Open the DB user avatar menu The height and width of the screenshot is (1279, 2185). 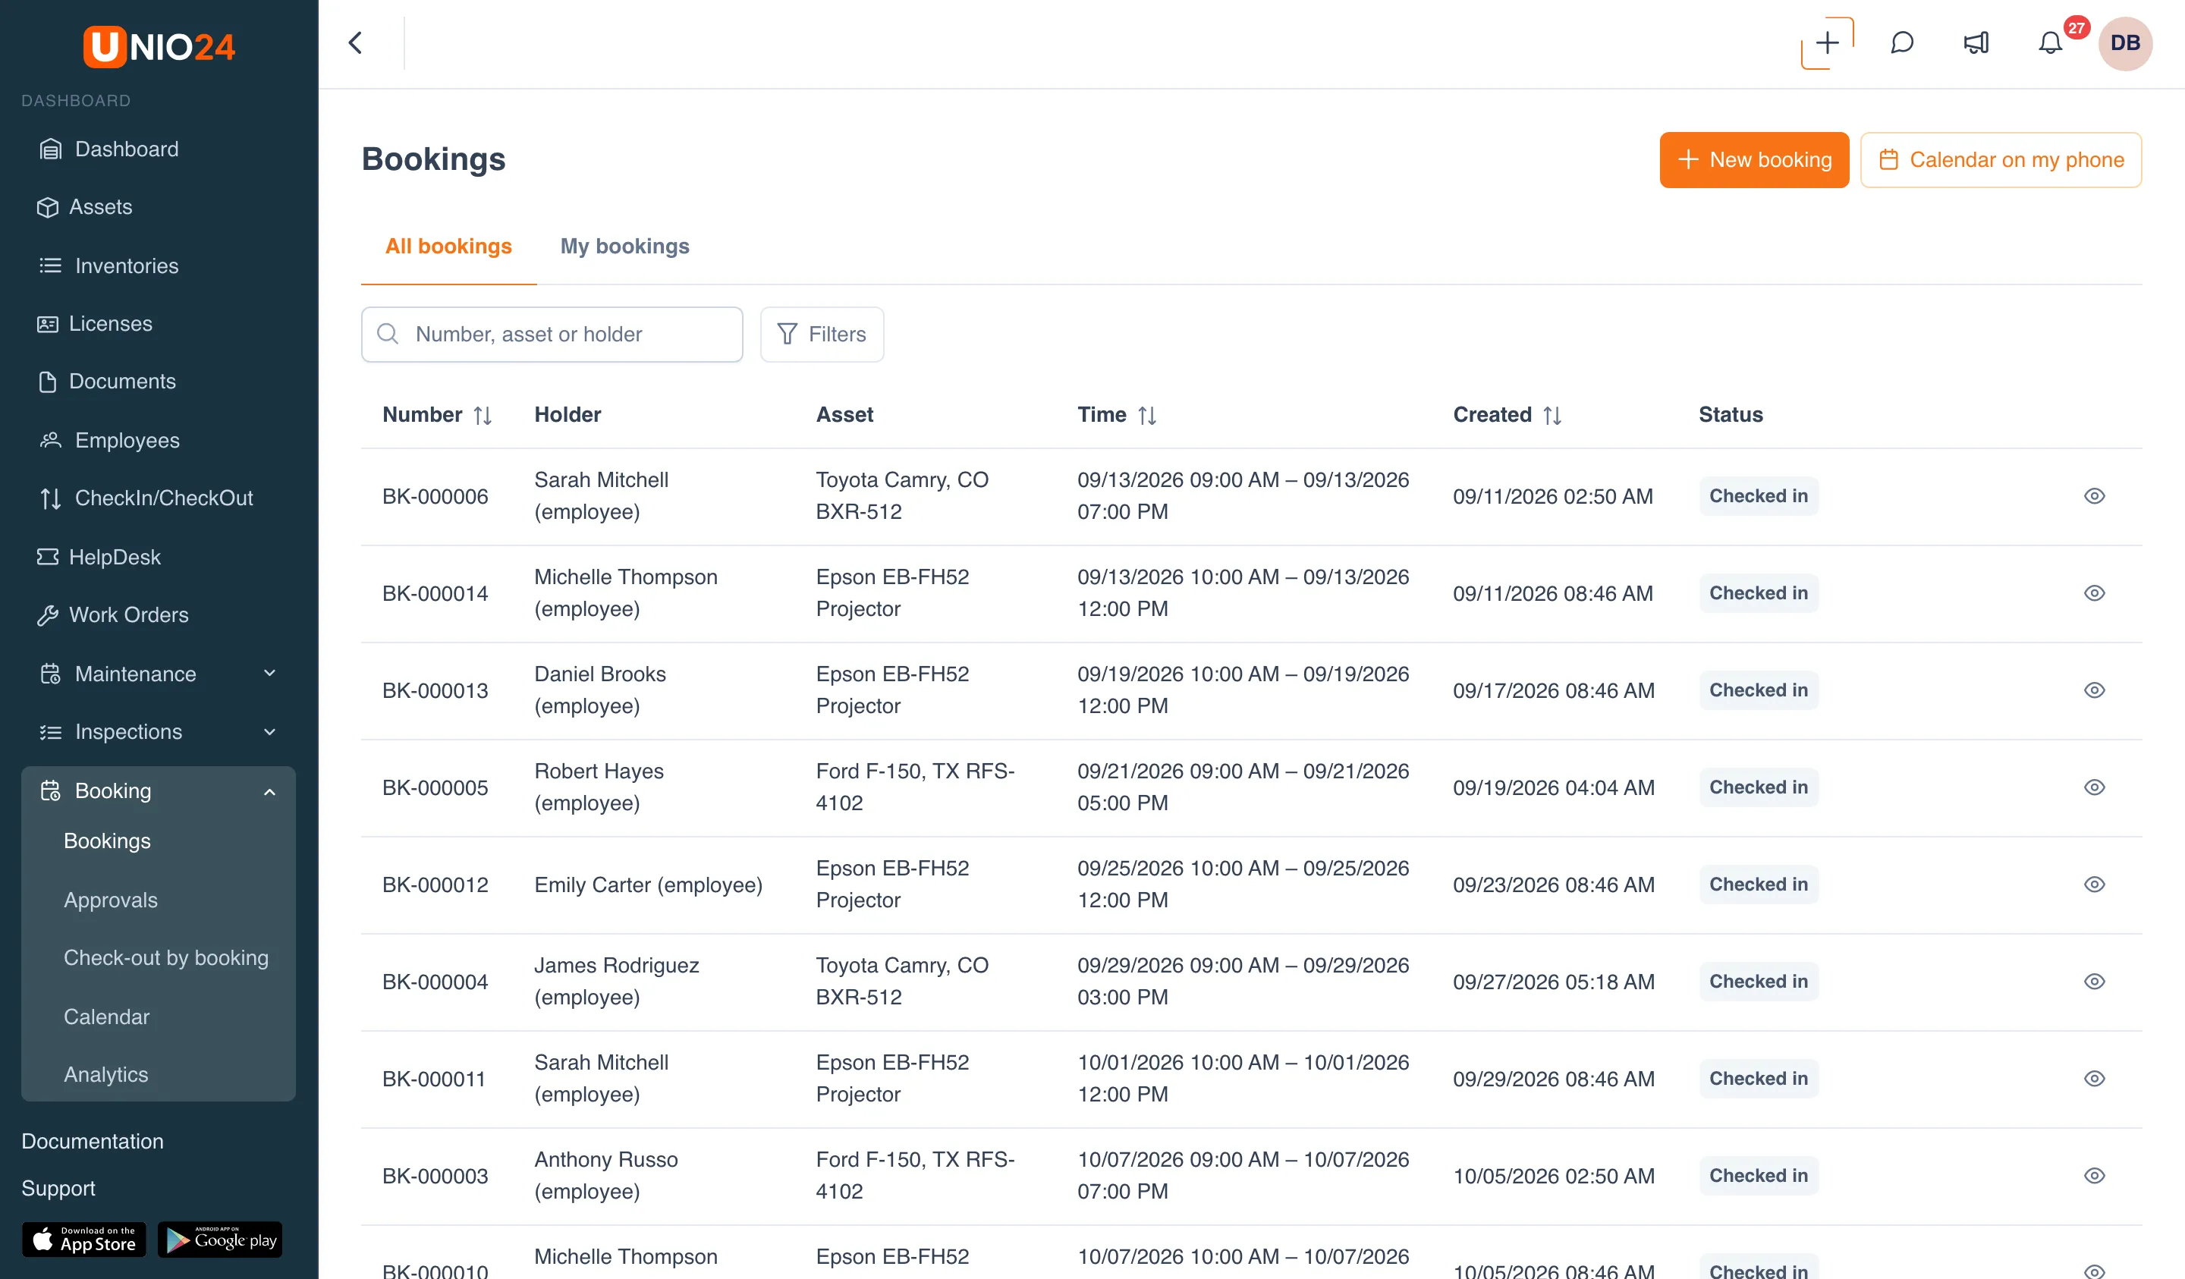[x=2124, y=42]
